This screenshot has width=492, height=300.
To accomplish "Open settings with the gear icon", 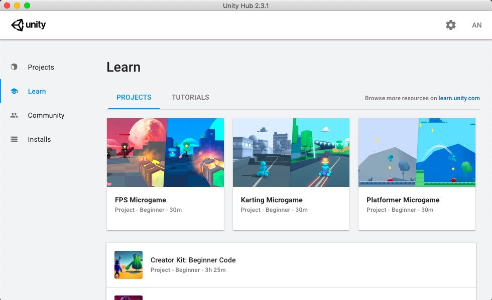I will pos(451,25).
